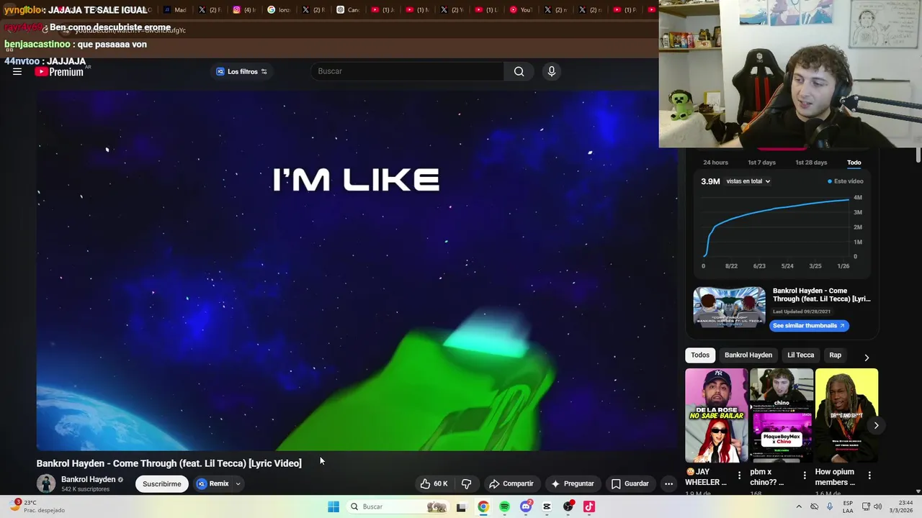Filter suggestions by Rap chip

(835, 355)
